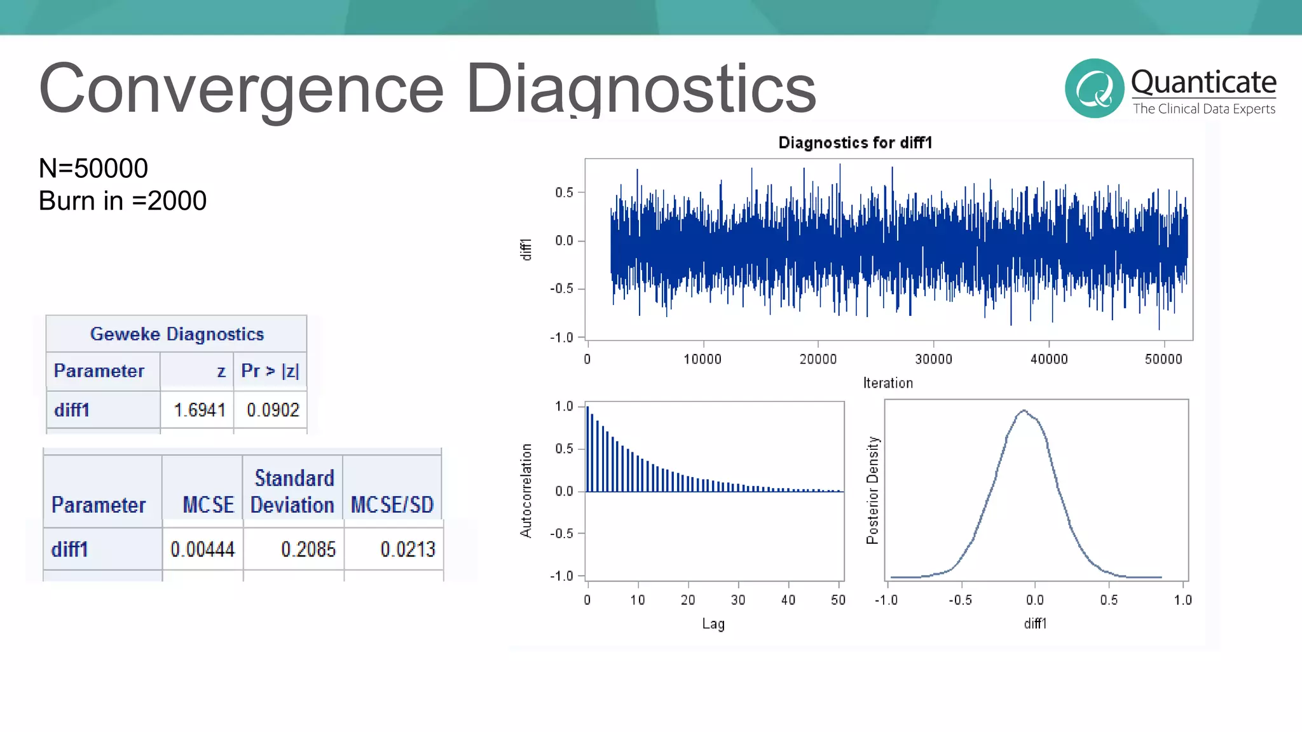Click the Quanticate brand name text
Screen dimensions: 1302x732
(1203, 82)
